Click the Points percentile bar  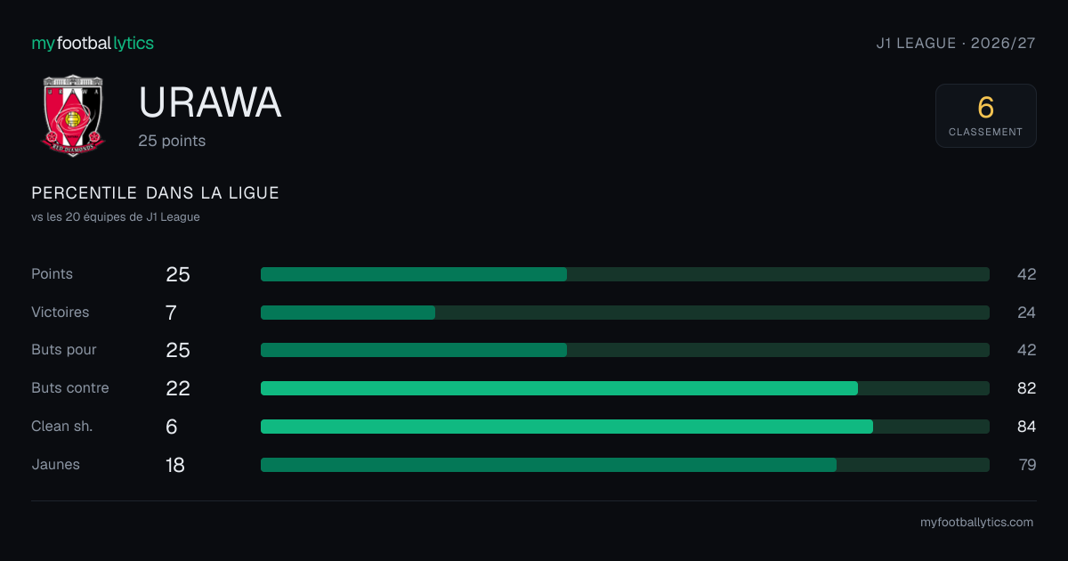tap(625, 274)
